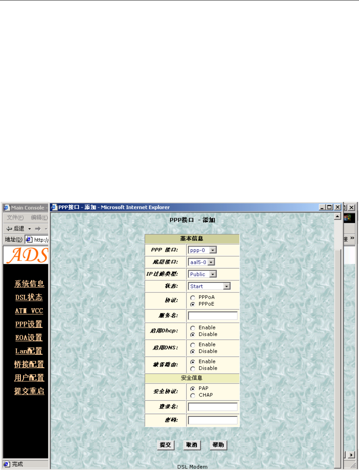Expand the links toolbar chevron
Image resolution: width=359 pixels, height=470 pixels.
[352, 238]
